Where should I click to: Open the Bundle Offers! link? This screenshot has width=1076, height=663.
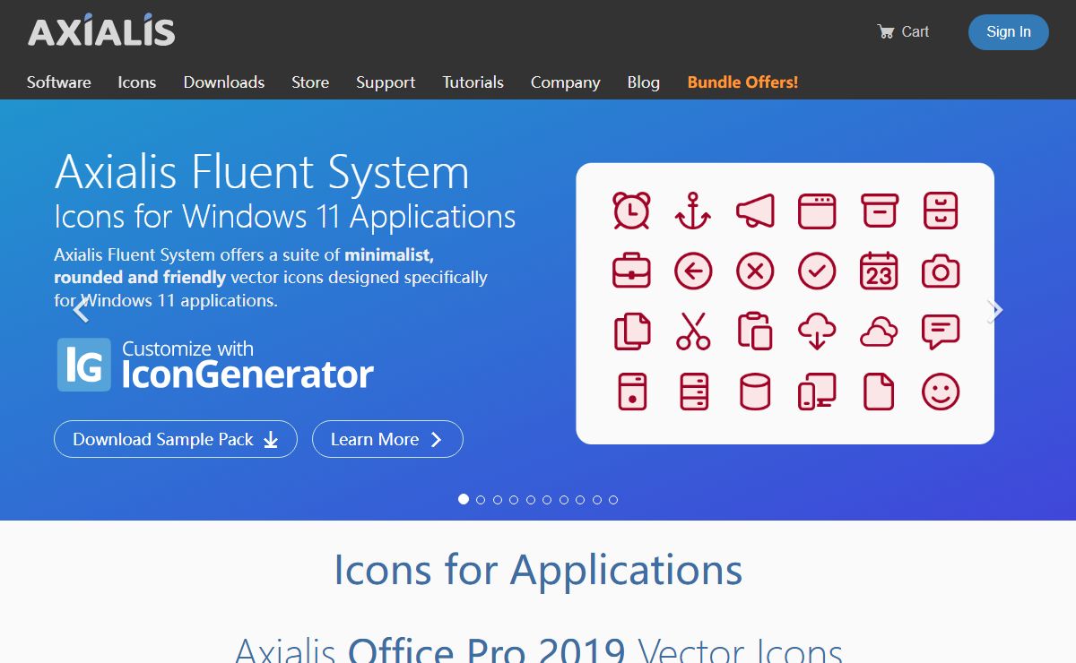[x=742, y=82]
